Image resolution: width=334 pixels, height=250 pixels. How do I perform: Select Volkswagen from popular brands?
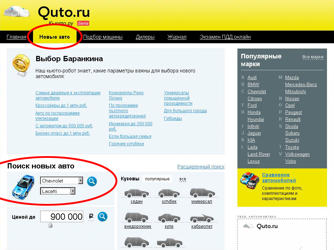pyautogui.click(x=297, y=154)
